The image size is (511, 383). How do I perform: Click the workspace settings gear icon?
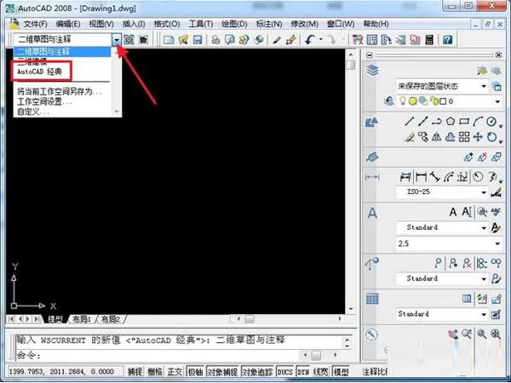[129, 40]
